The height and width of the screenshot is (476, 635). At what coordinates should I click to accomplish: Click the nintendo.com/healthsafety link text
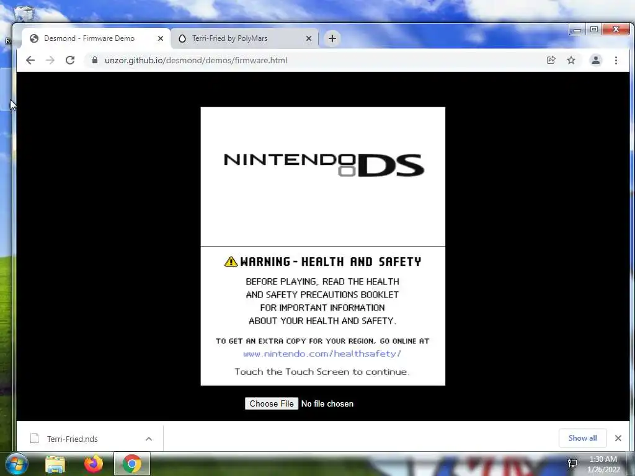tap(322, 353)
